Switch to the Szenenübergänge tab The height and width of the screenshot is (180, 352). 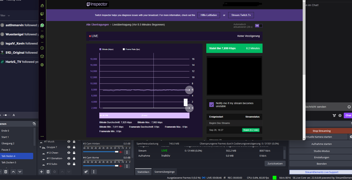(x=165, y=172)
